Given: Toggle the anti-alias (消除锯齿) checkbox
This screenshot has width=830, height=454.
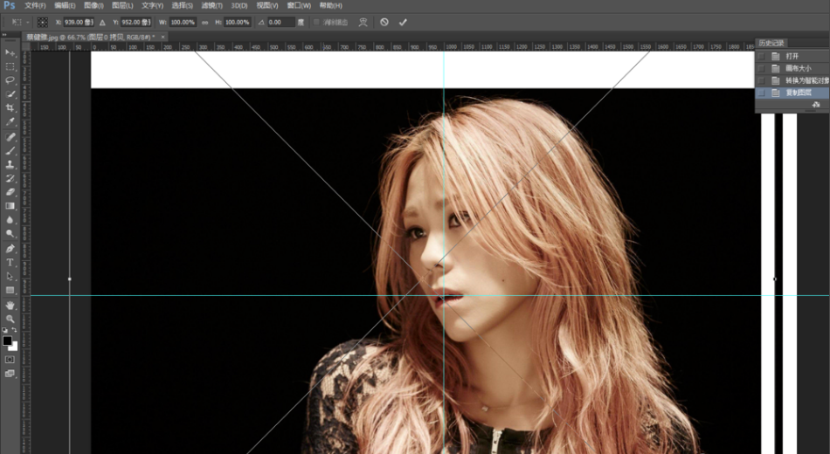Looking at the screenshot, I should [316, 22].
